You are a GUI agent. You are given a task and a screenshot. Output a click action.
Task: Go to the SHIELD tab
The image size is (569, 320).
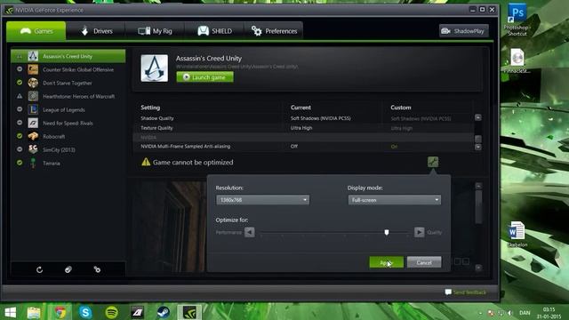pos(214,31)
